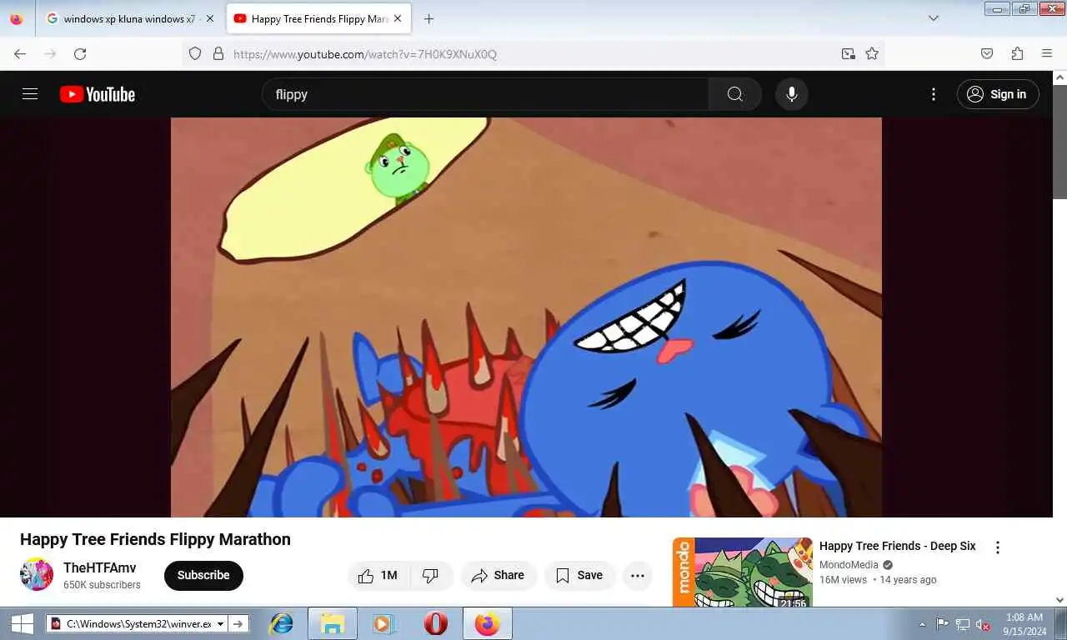Open media player taskbar icon
The image size is (1067, 640).
pos(383,623)
